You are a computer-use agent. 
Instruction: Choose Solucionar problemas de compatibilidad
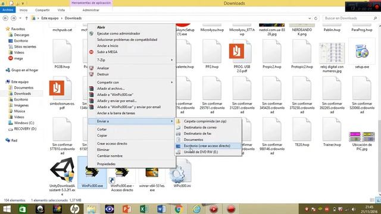click(x=132, y=40)
